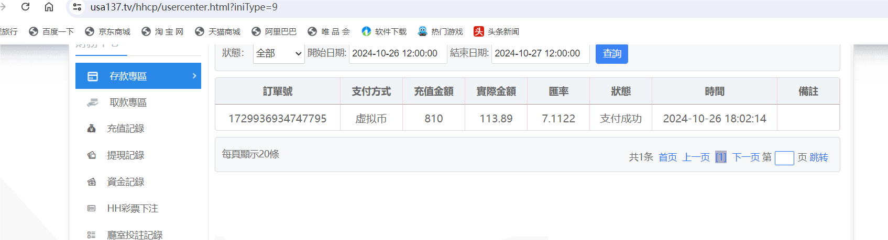The width and height of the screenshot is (888, 240).
Task: Click the 資金記錄 icon
Action: point(91,182)
